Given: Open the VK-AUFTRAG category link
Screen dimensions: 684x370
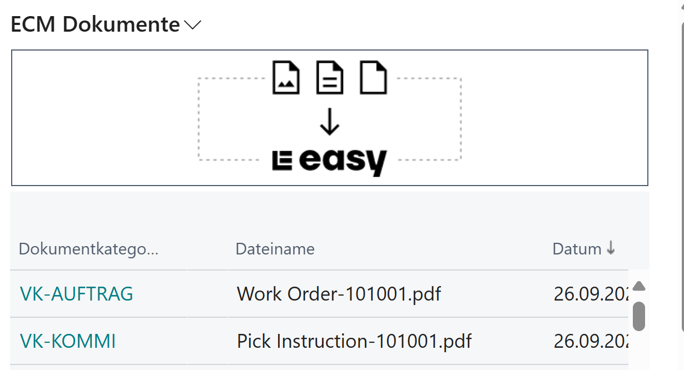Looking at the screenshot, I should click(x=77, y=294).
